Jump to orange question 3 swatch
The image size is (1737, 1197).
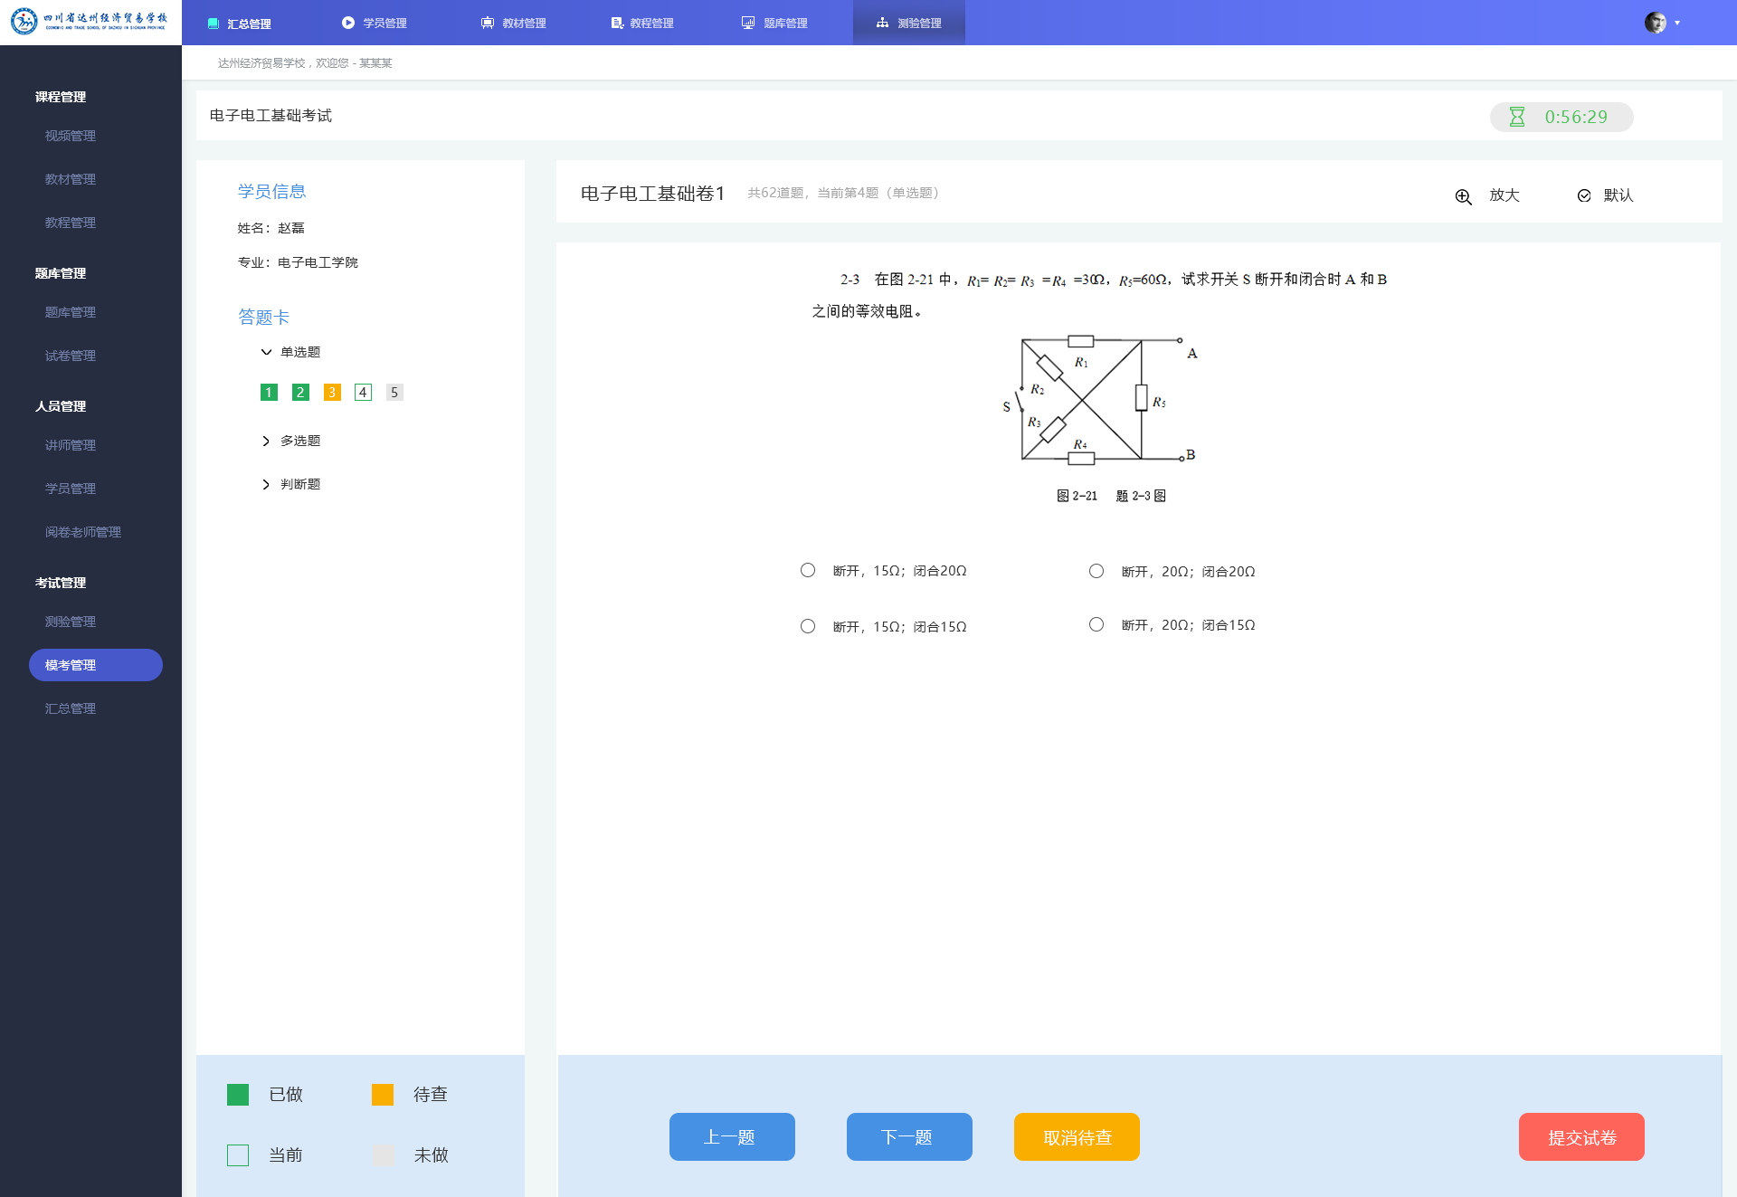[x=332, y=392]
